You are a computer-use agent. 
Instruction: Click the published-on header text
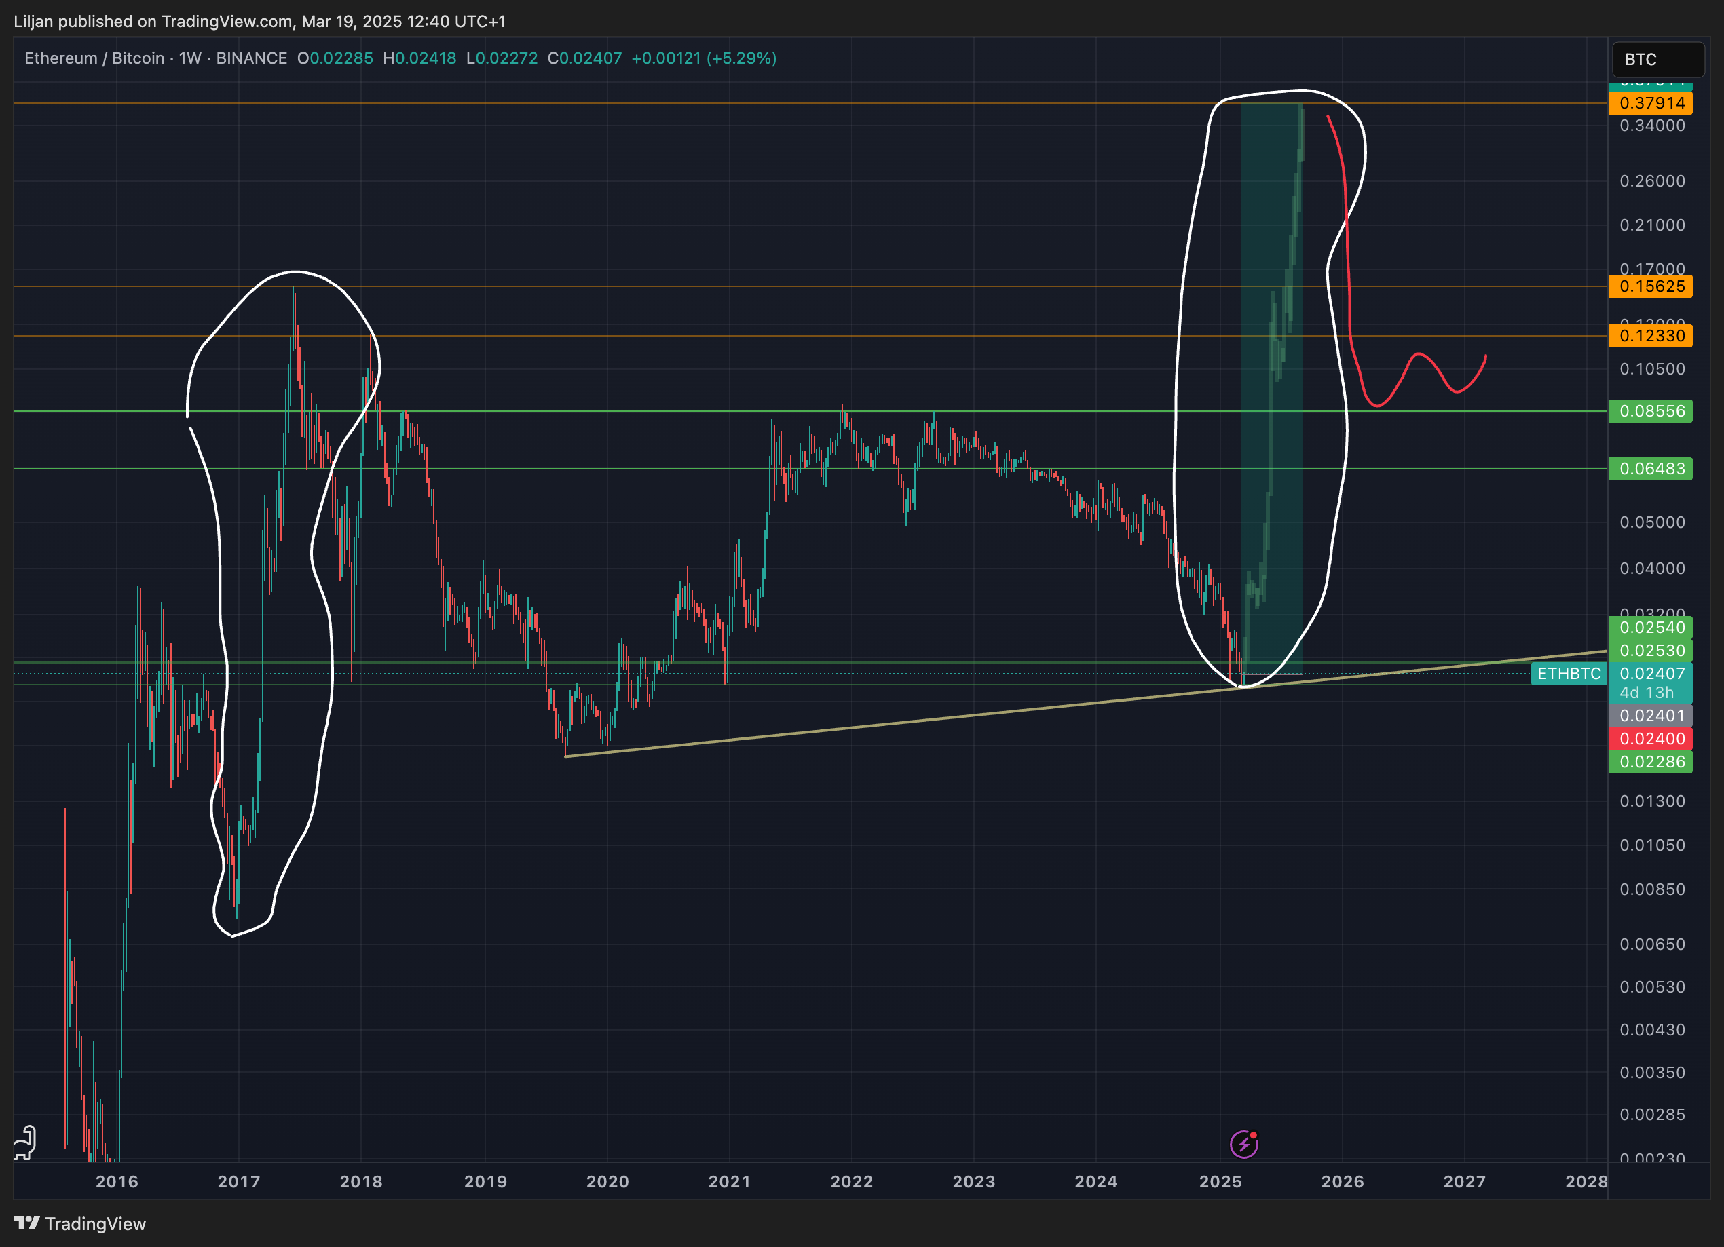(x=260, y=21)
